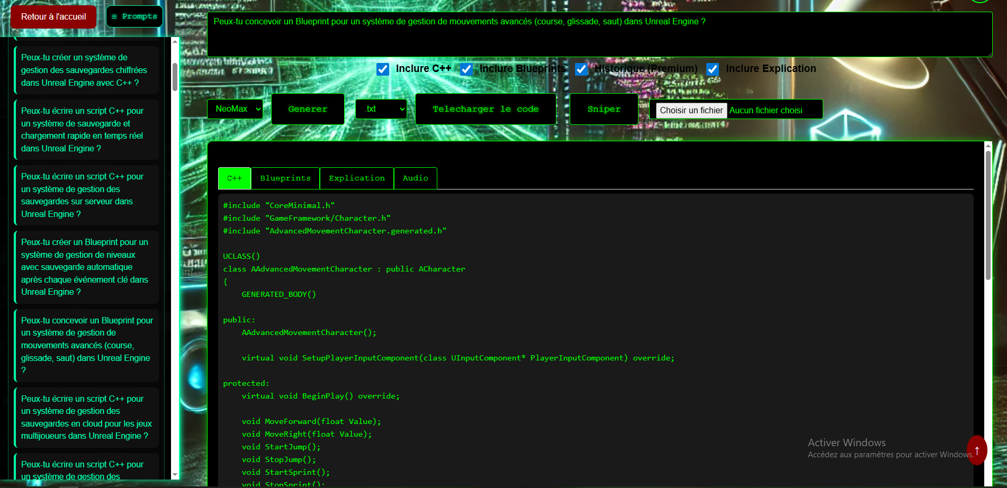The height and width of the screenshot is (488, 1007).
Task: Select the sauvegardes chiffrées prompt in sidebar
Action: pos(85,70)
